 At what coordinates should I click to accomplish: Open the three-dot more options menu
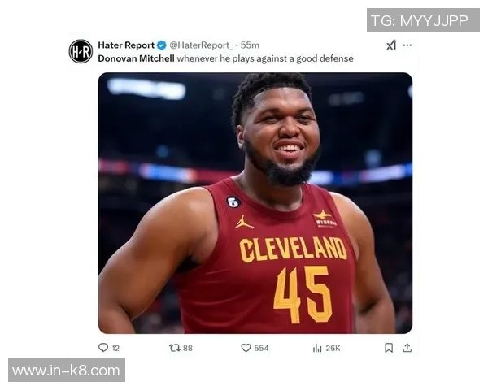tap(407, 45)
